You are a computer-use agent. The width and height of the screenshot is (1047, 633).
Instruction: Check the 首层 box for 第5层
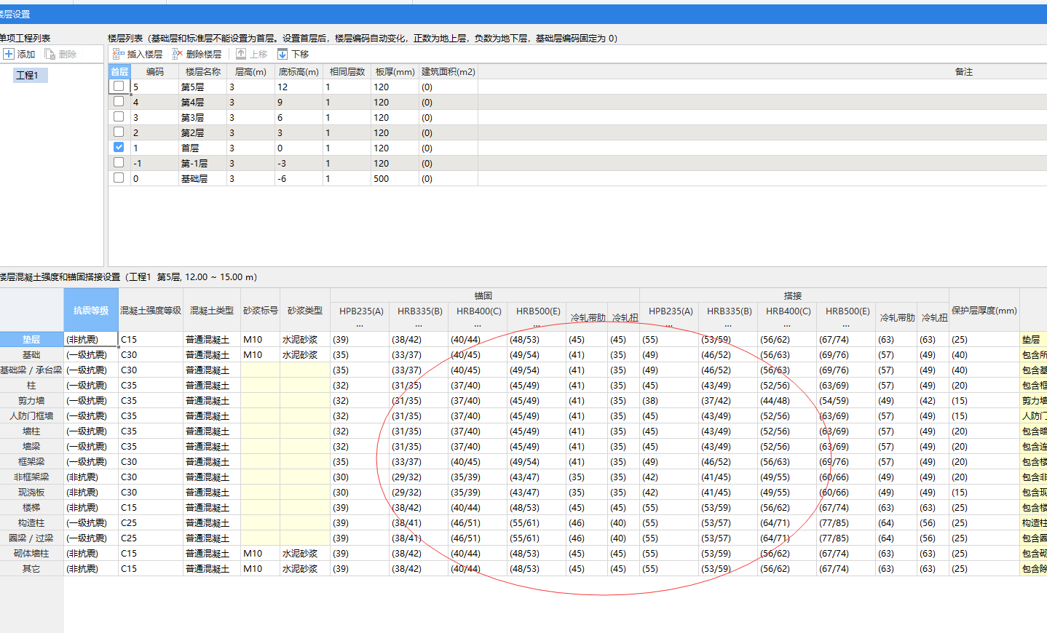click(x=119, y=87)
